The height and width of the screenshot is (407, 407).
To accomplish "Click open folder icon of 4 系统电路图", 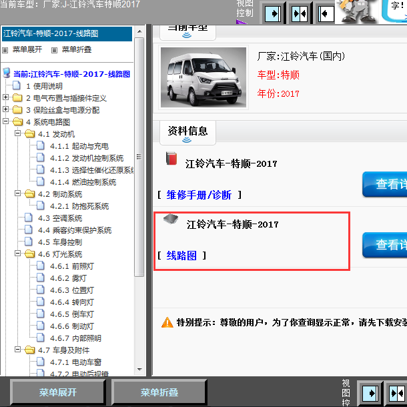I will coord(17,121).
